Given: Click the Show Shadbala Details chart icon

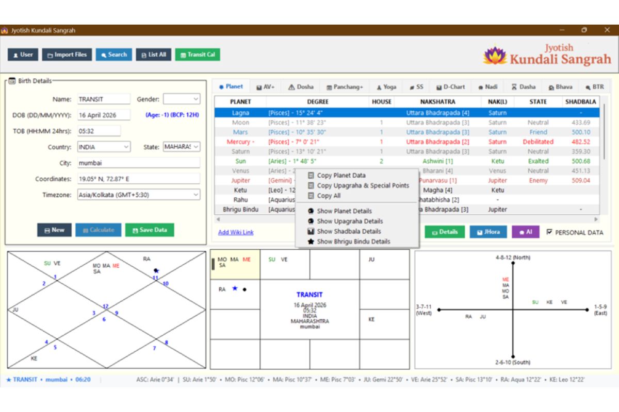Looking at the screenshot, I should [311, 231].
